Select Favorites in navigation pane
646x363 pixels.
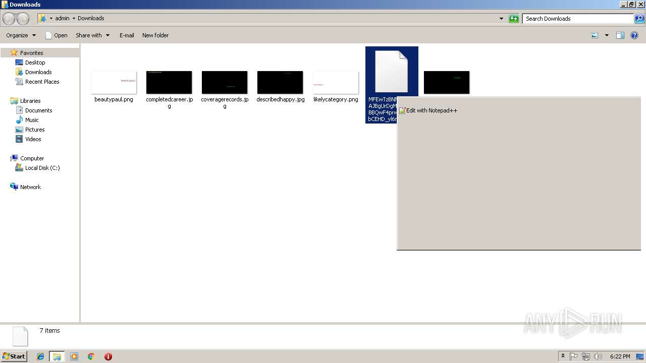tap(31, 53)
